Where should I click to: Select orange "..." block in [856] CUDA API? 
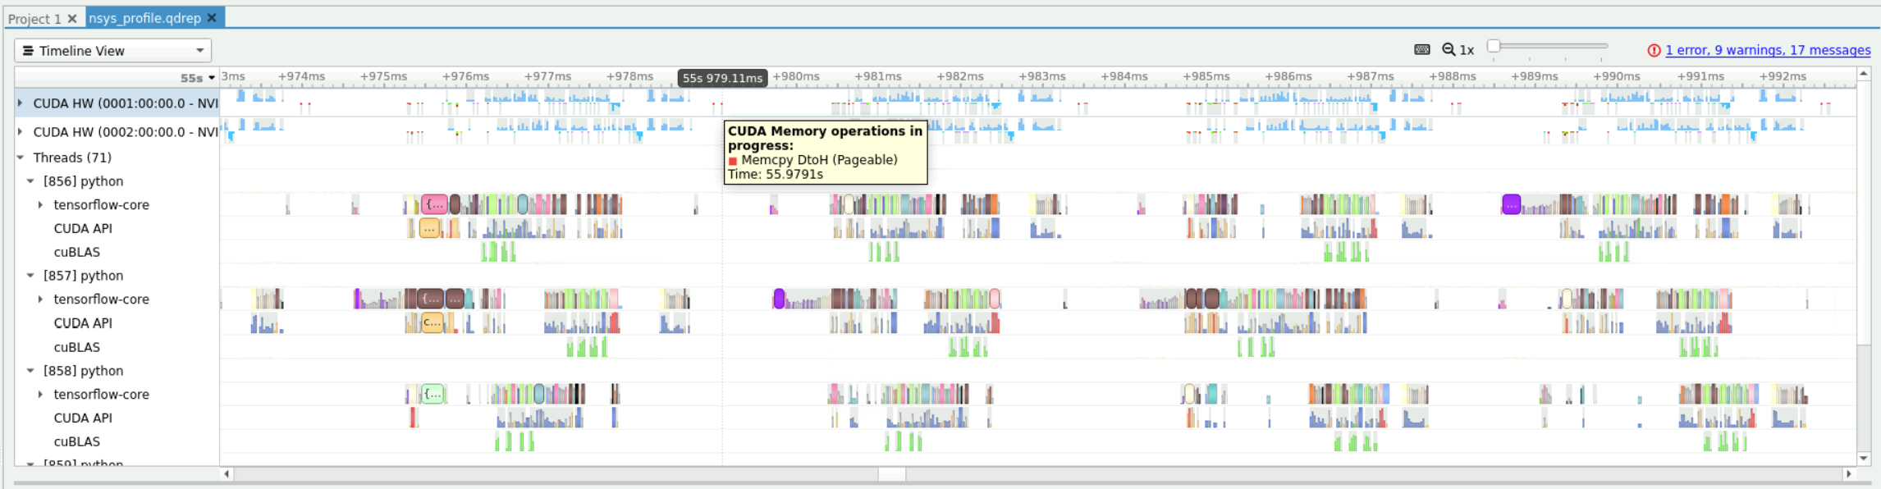pos(430,228)
